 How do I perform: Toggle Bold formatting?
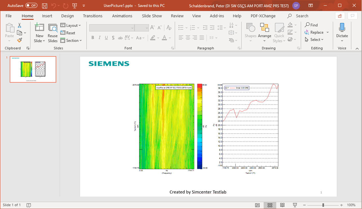93,38
